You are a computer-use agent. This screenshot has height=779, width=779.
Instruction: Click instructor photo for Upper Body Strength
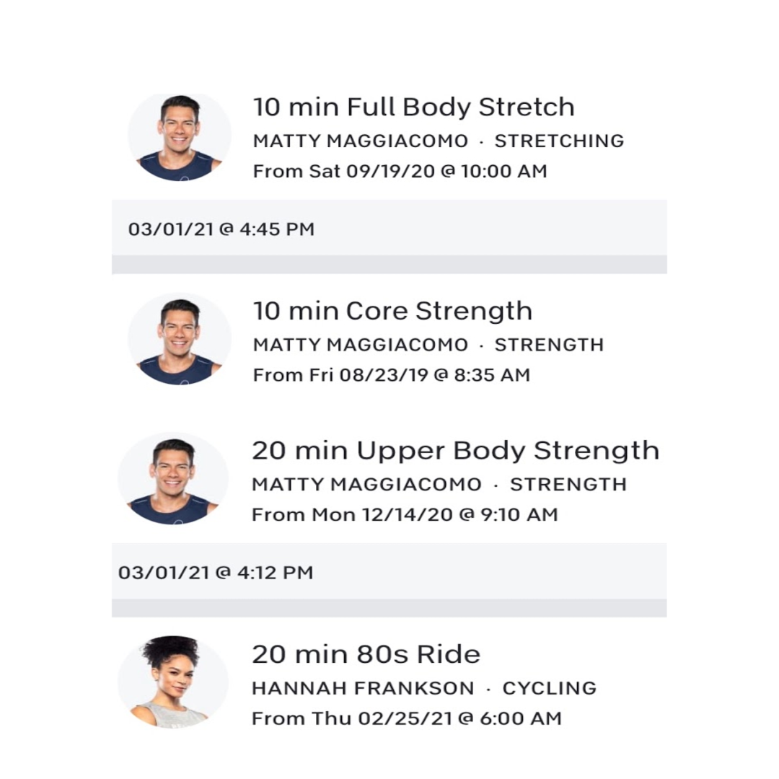pyautogui.click(x=173, y=479)
